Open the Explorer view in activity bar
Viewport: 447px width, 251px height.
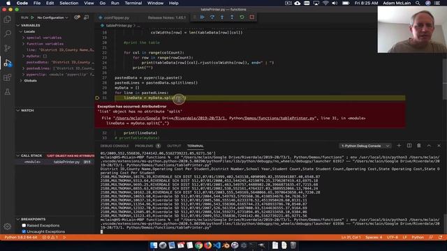point(8,20)
